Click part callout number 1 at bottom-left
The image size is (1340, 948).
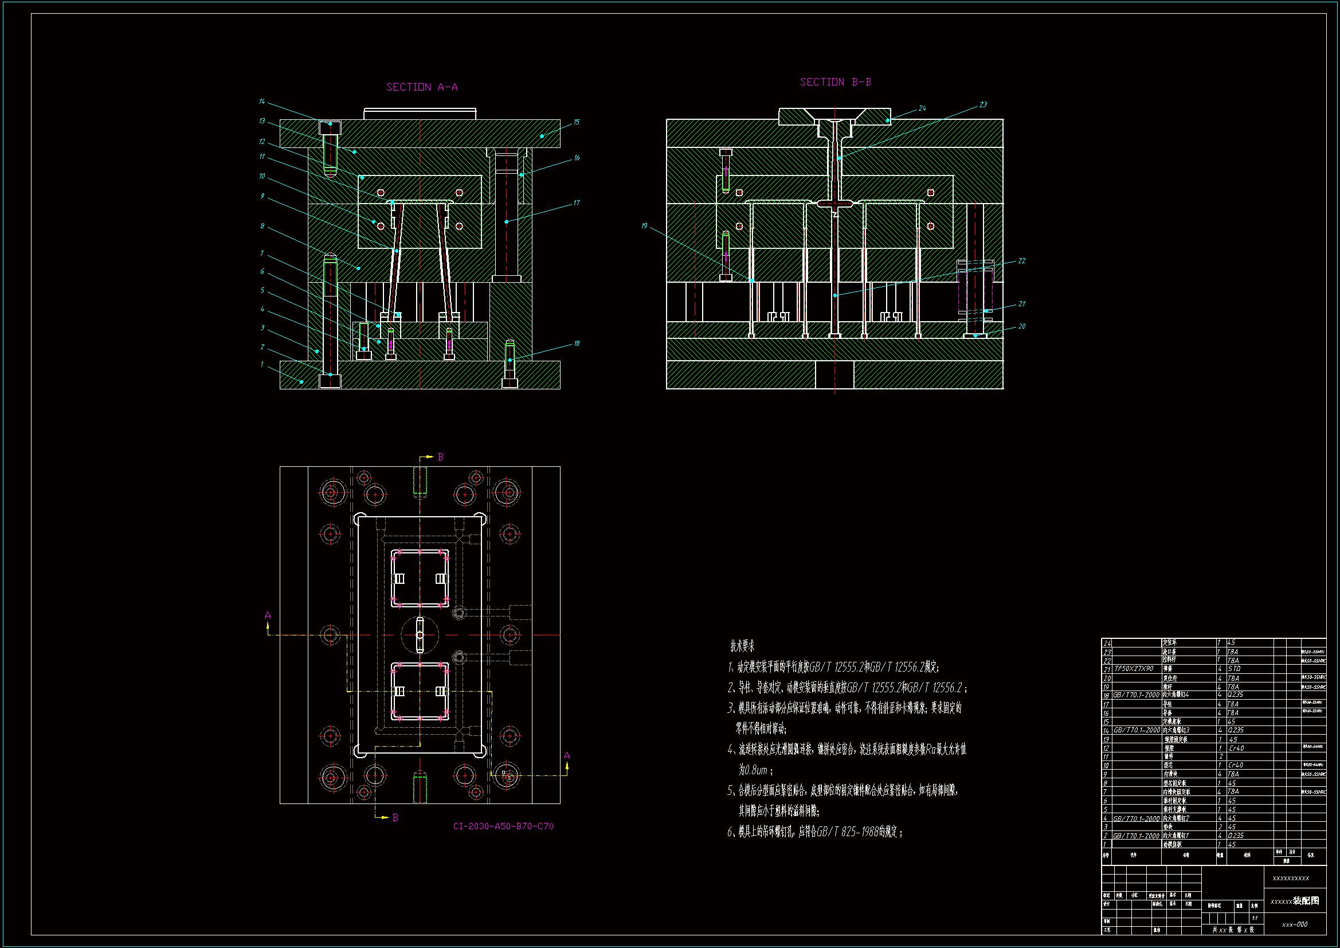coord(262,365)
